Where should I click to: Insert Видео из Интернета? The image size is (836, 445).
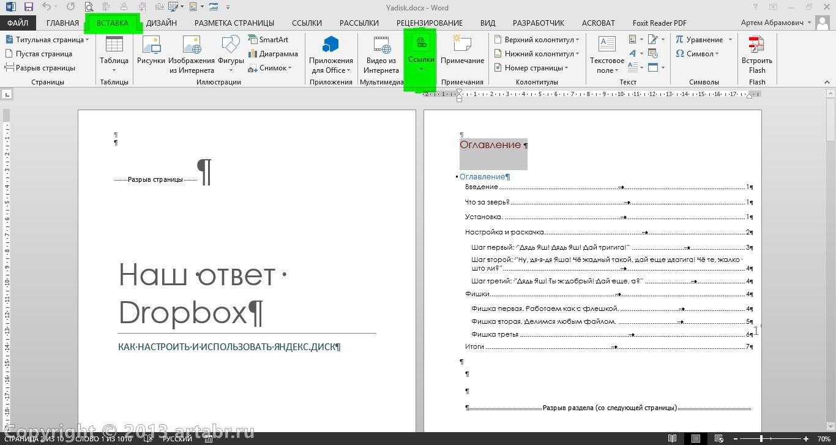pos(381,54)
